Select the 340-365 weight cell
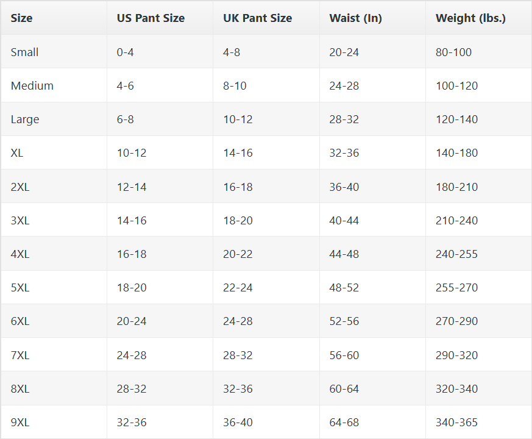532x439 pixels. 456,423
